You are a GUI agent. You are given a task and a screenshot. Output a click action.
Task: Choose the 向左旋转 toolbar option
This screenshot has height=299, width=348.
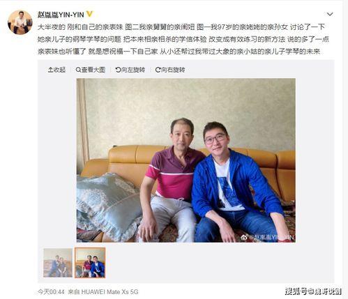[130, 70]
